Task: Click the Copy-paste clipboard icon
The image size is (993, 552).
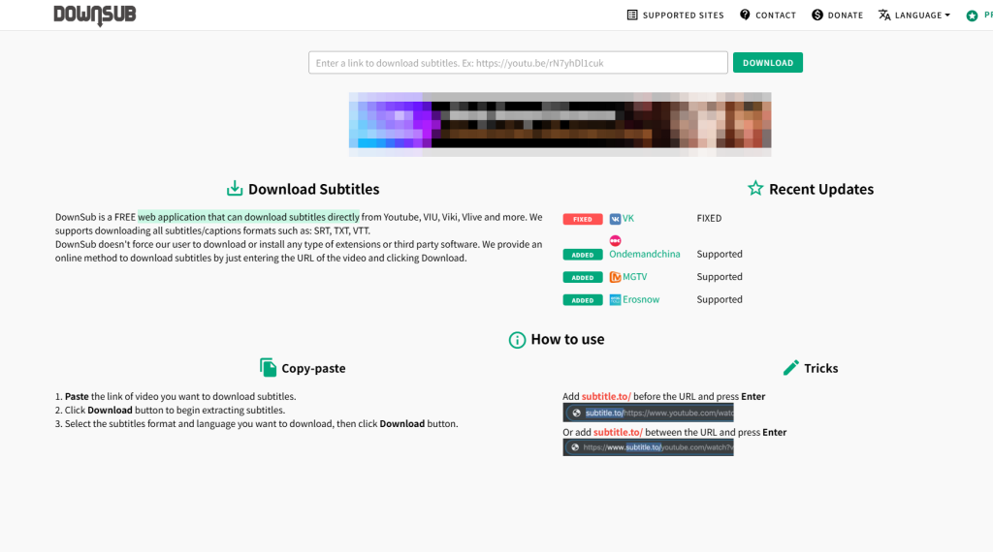Action: pos(268,367)
